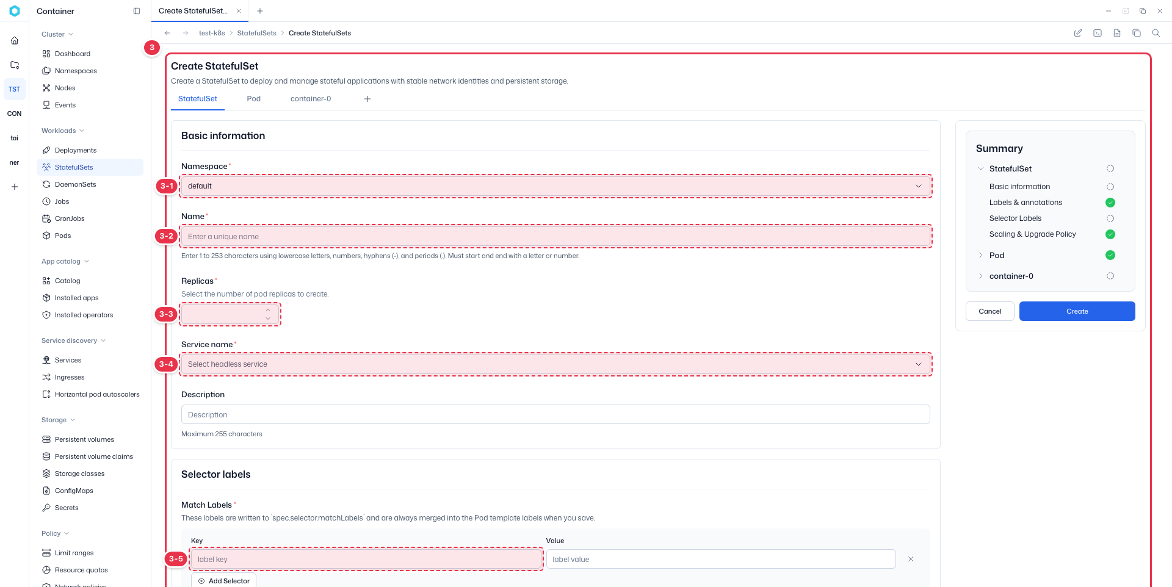Expand the Pod item in Summary
This screenshot has height=587, width=1172.
tap(981, 255)
